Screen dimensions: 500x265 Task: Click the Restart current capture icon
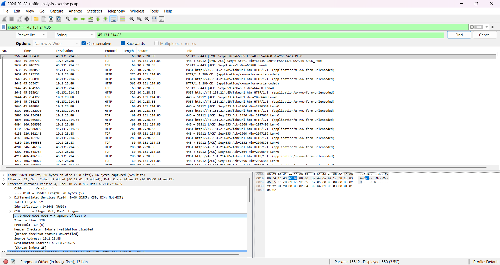tap(19, 19)
